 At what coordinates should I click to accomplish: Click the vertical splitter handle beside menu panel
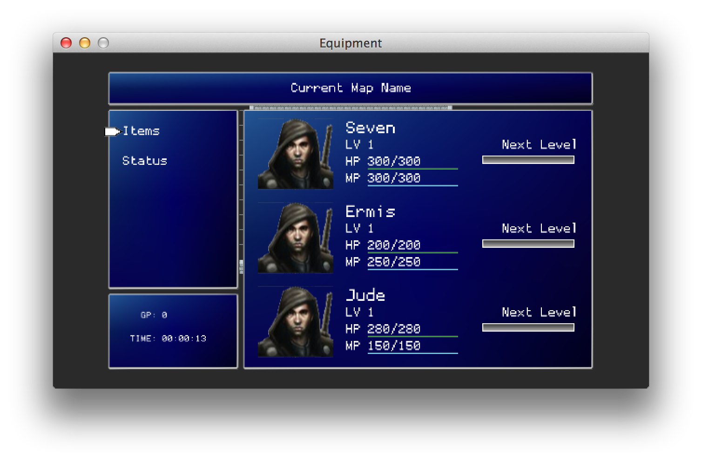click(241, 267)
